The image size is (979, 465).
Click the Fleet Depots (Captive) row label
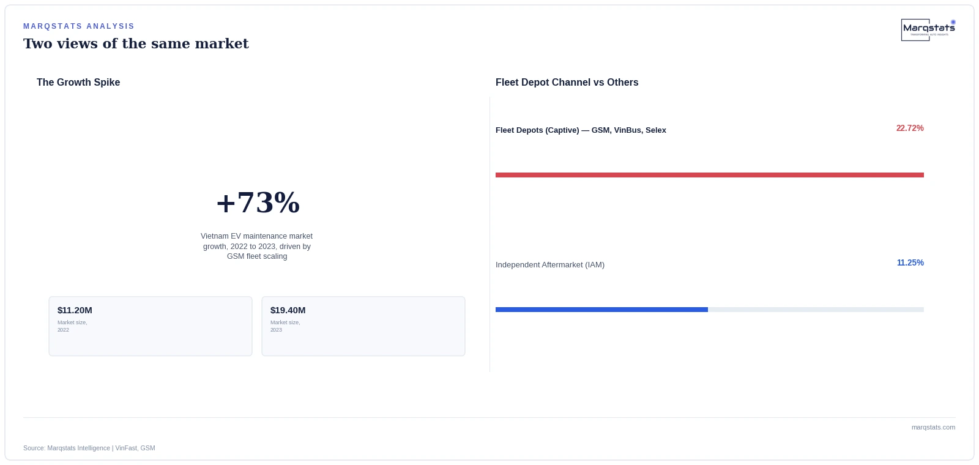click(581, 130)
